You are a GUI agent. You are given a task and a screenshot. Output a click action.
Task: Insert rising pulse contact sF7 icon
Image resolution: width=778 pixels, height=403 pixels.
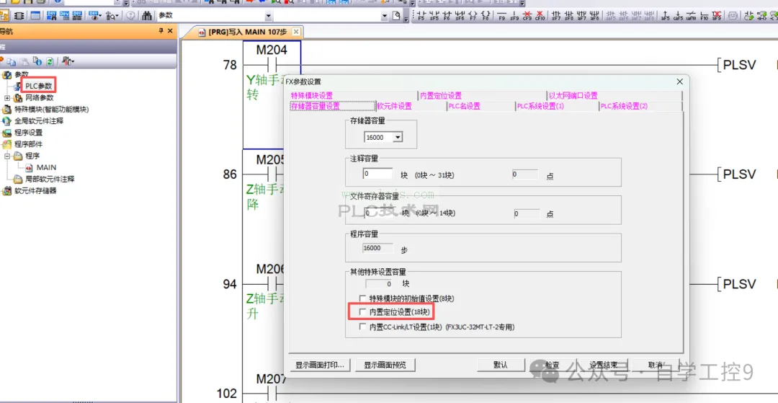pyautogui.click(x=555, y=15)
